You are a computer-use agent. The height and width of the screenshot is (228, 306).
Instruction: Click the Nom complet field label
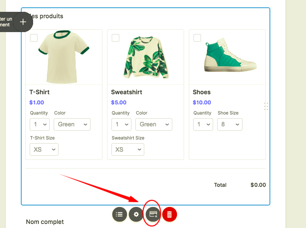coord(45,222)
